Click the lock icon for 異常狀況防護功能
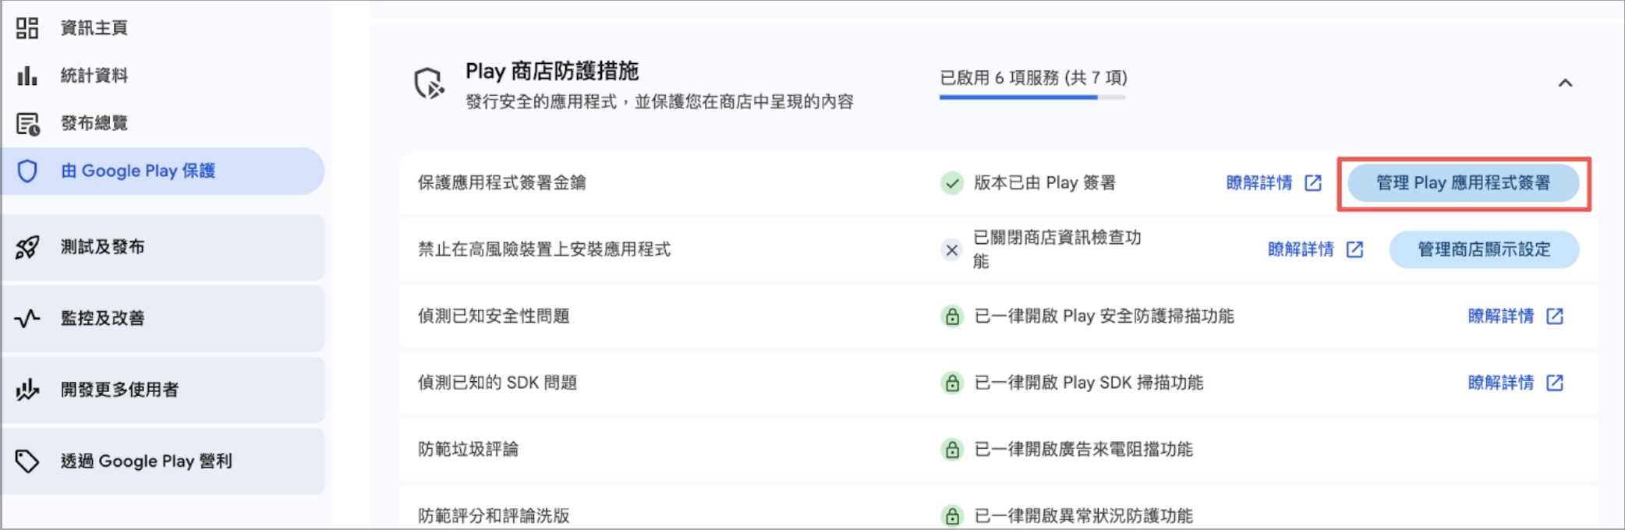1625x530 pixels. click(x=951, y=516)
